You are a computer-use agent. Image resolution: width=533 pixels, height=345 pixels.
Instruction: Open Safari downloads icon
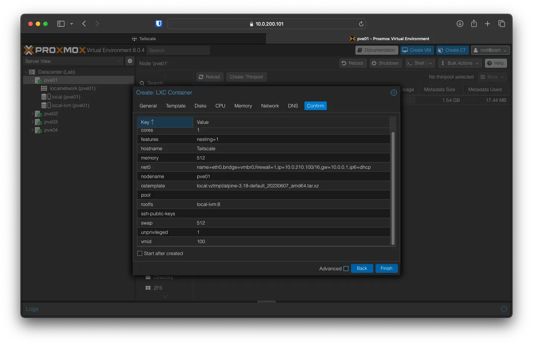point(460,24)
